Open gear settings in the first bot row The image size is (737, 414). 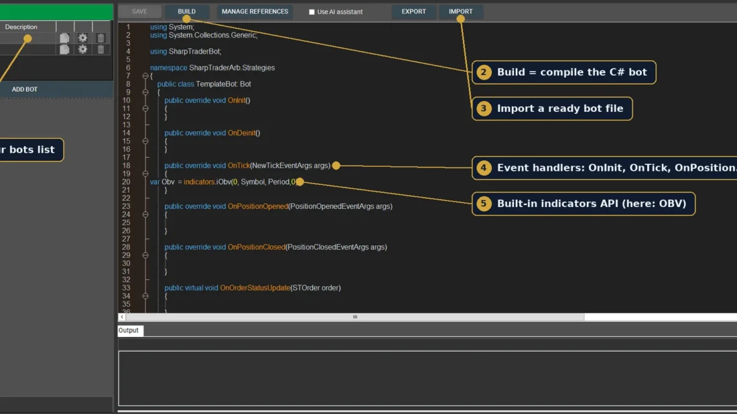pyautogui.click(x=83, y=38)
